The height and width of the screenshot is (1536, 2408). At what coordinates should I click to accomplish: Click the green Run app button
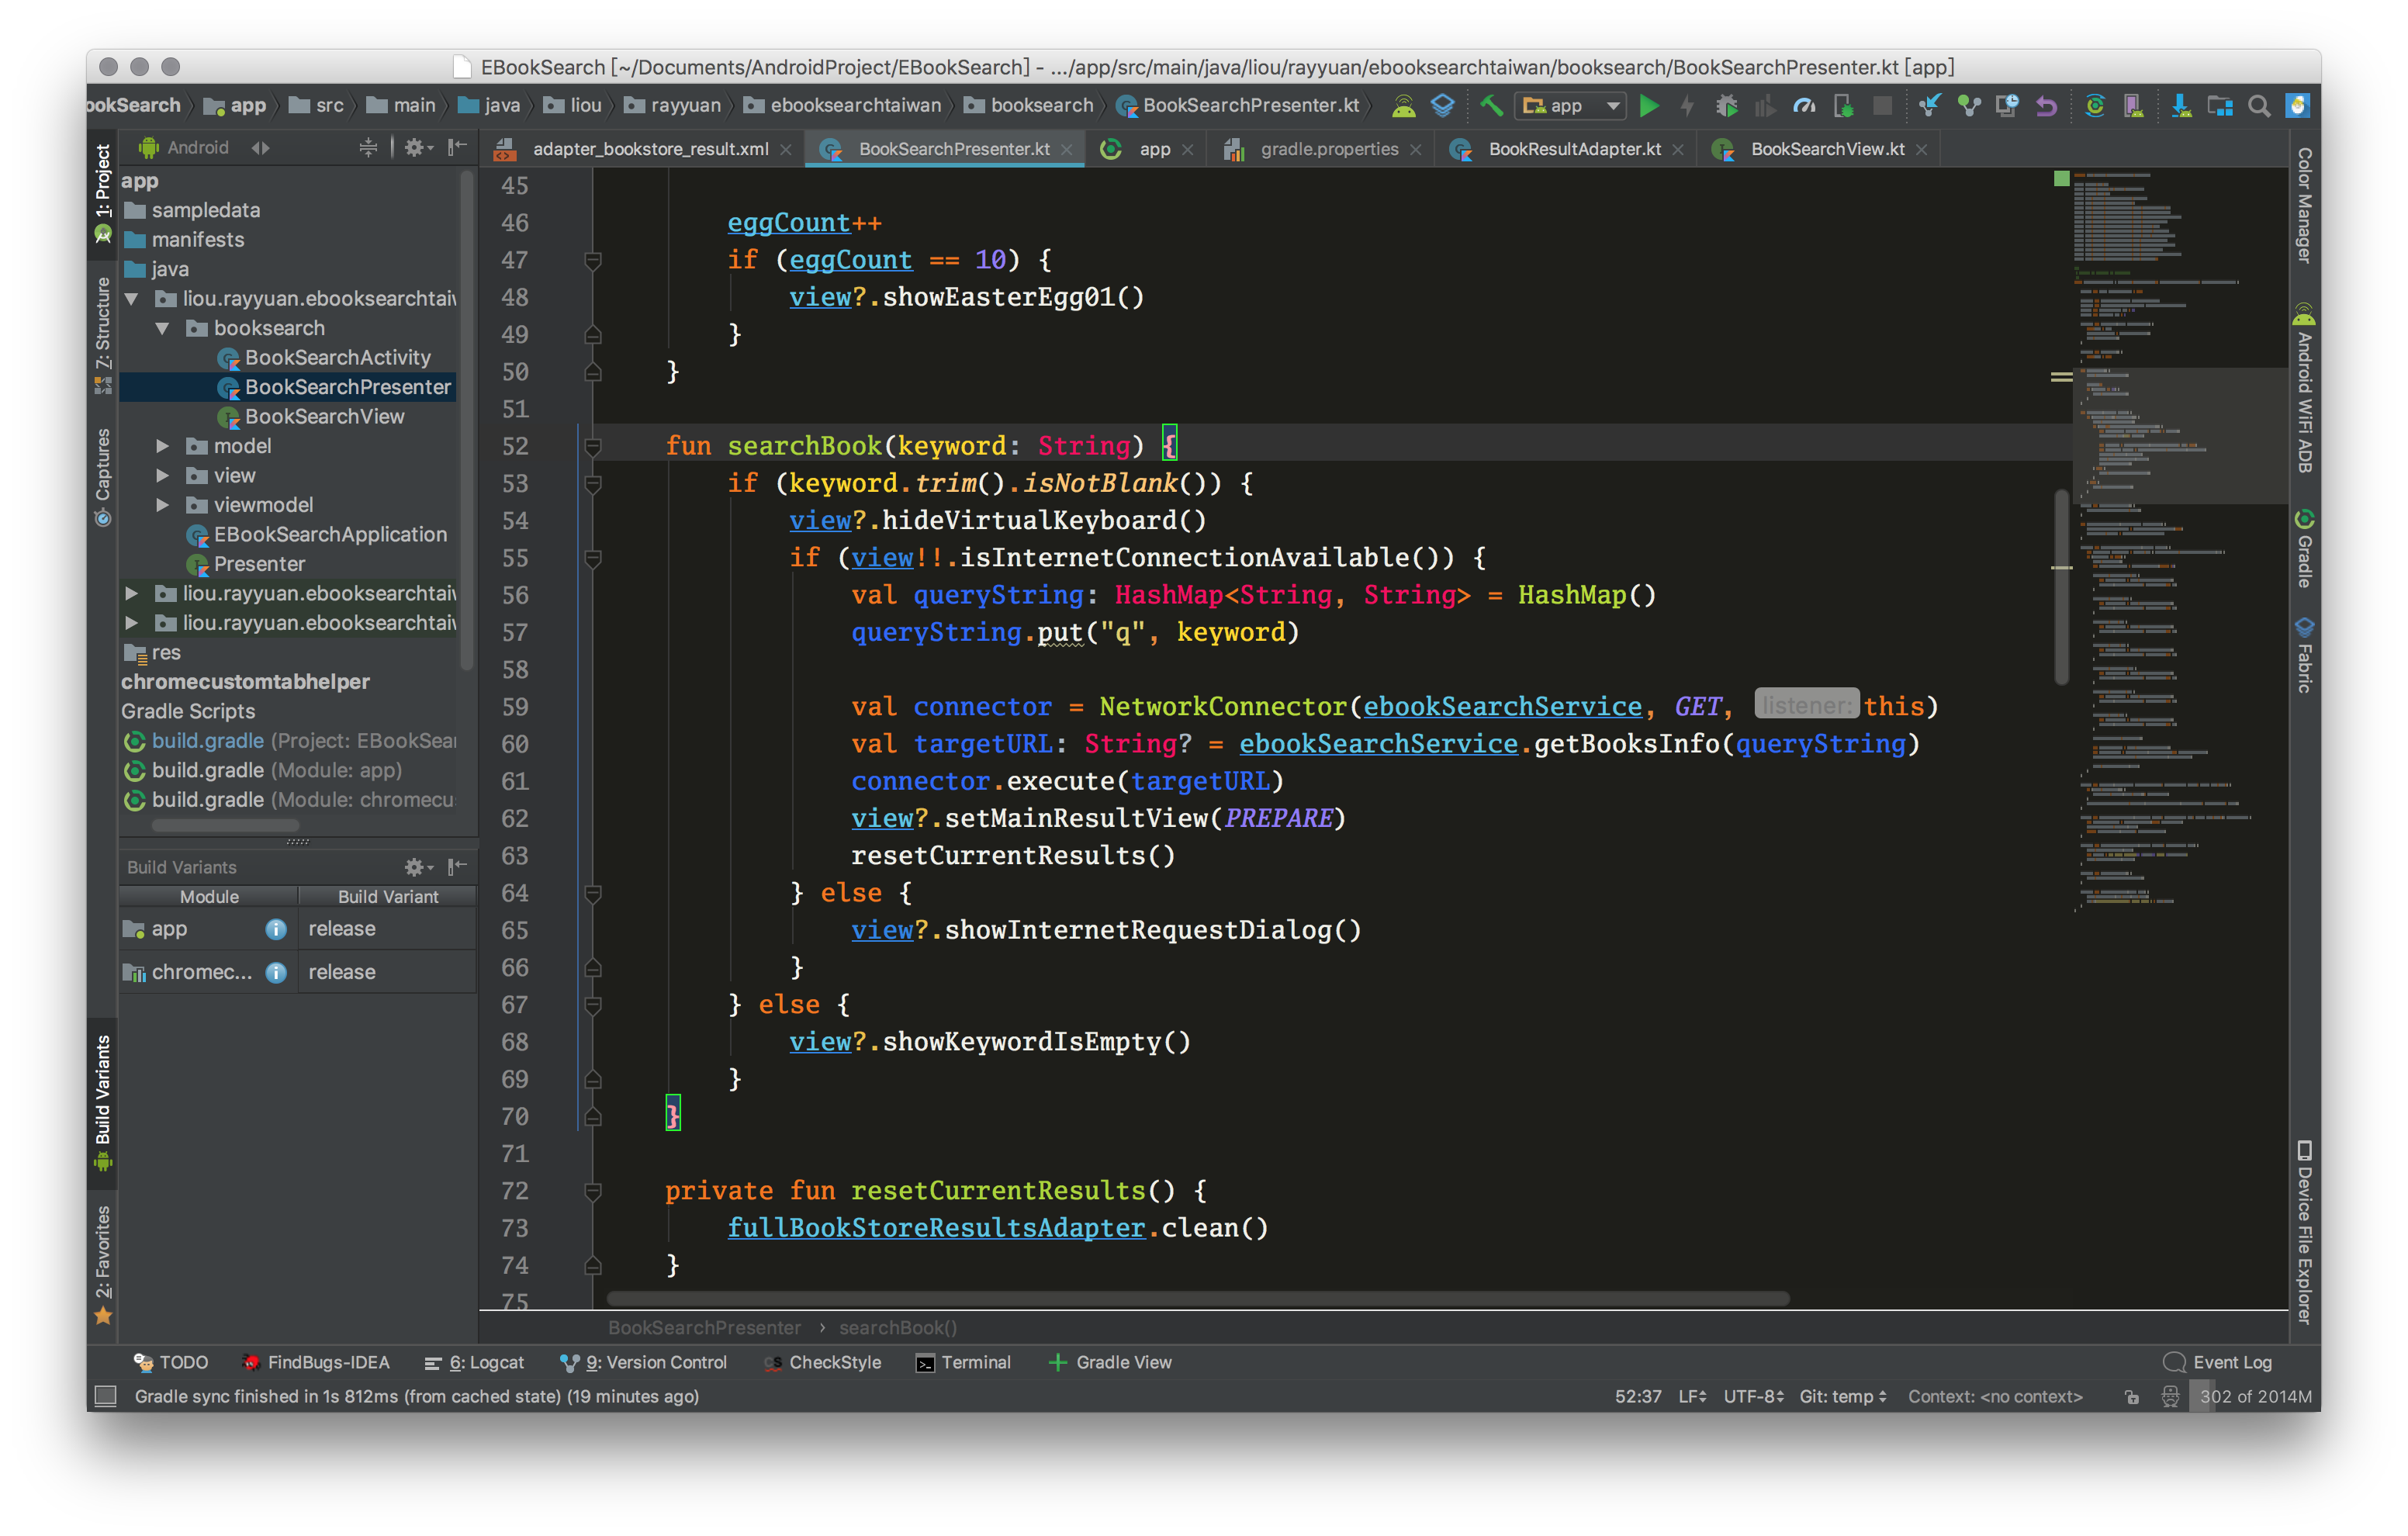(1648, 106)
